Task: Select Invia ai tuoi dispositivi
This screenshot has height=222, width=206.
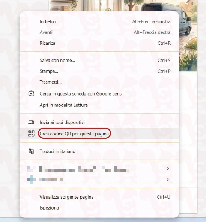Action: [99, 122]
